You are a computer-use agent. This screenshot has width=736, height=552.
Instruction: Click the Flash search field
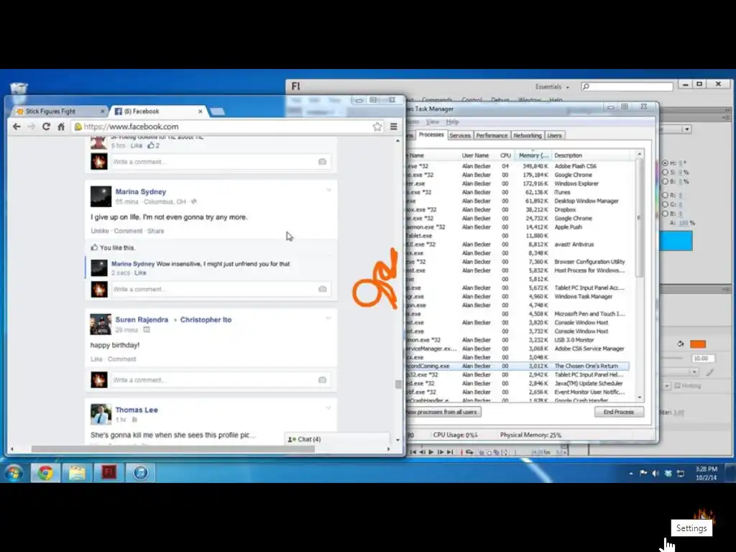click(627, 86)
